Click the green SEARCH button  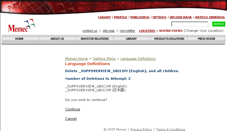click(219, 24)
